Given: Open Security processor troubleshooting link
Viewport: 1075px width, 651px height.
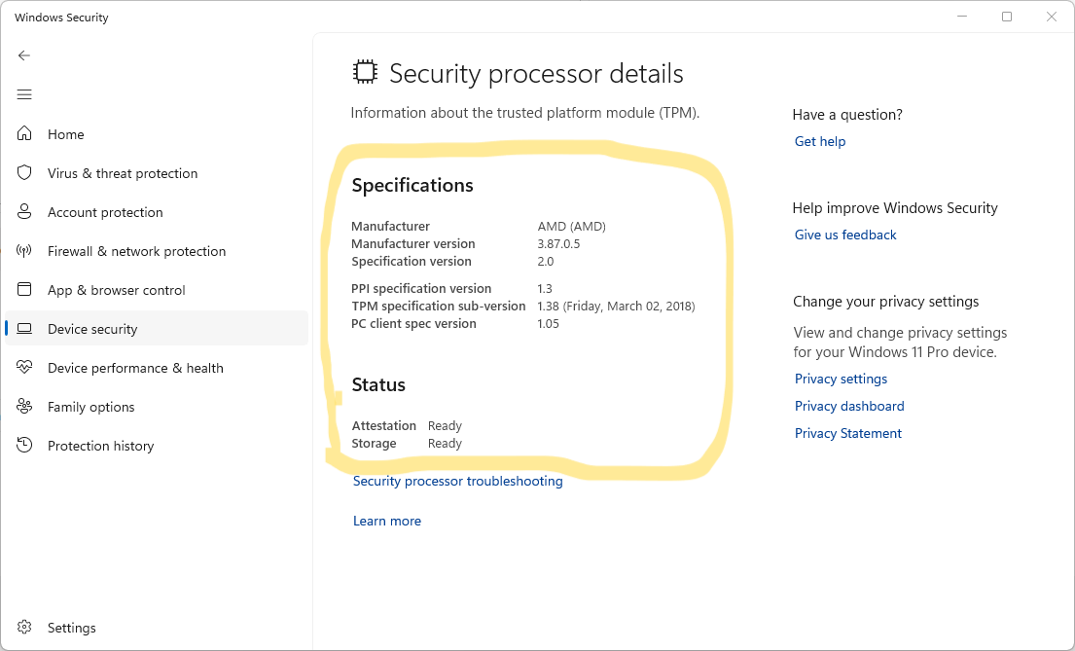Looking at the screenshot, I should (457, 481).
